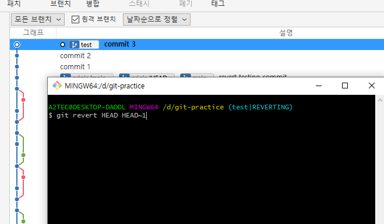Click the HEAD graph node of commit 3
Screen dimensions: 384x224
tap(17, 44)
